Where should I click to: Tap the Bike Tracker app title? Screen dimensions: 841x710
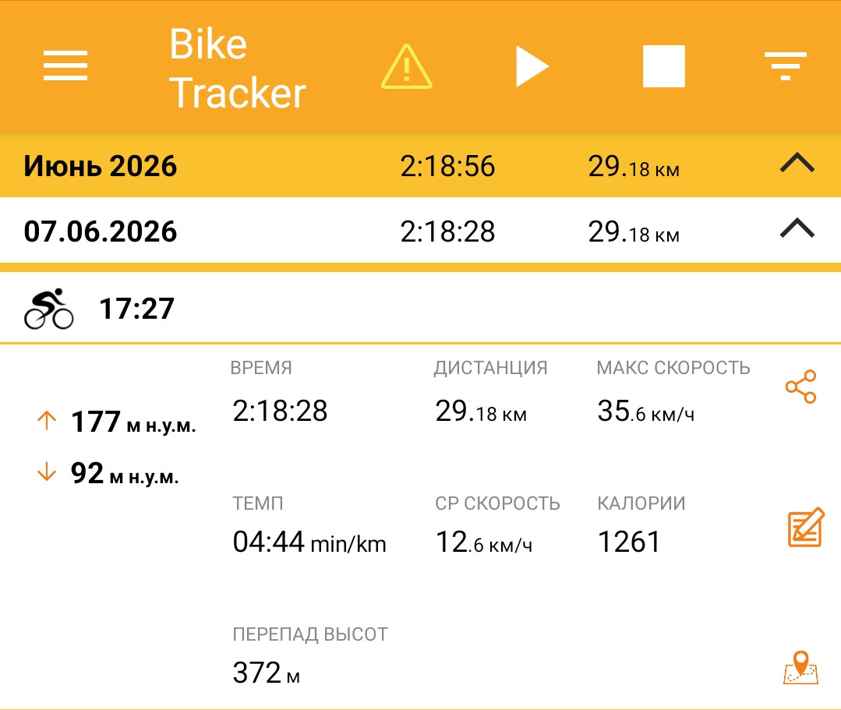[237, 68]
